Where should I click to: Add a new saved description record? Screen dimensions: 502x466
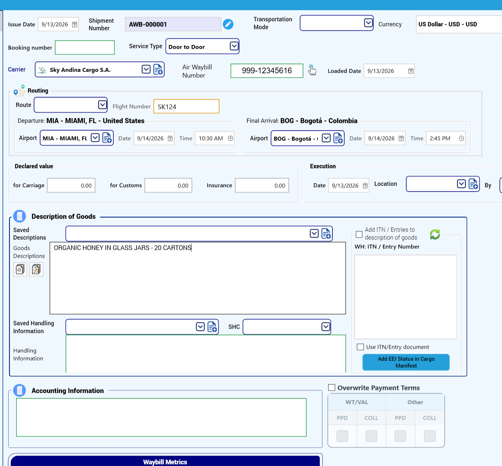point(326,234)
